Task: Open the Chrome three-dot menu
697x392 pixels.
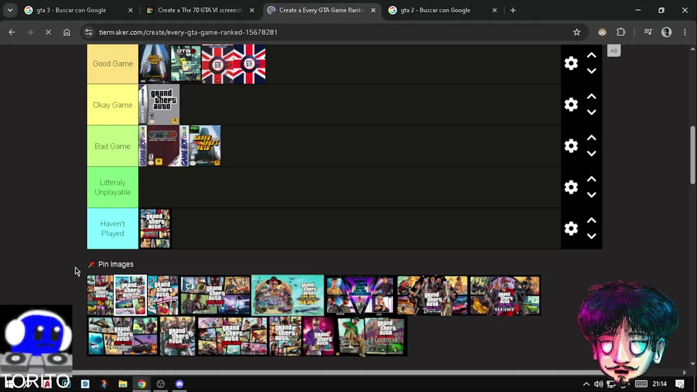Action: coord(685,32)
